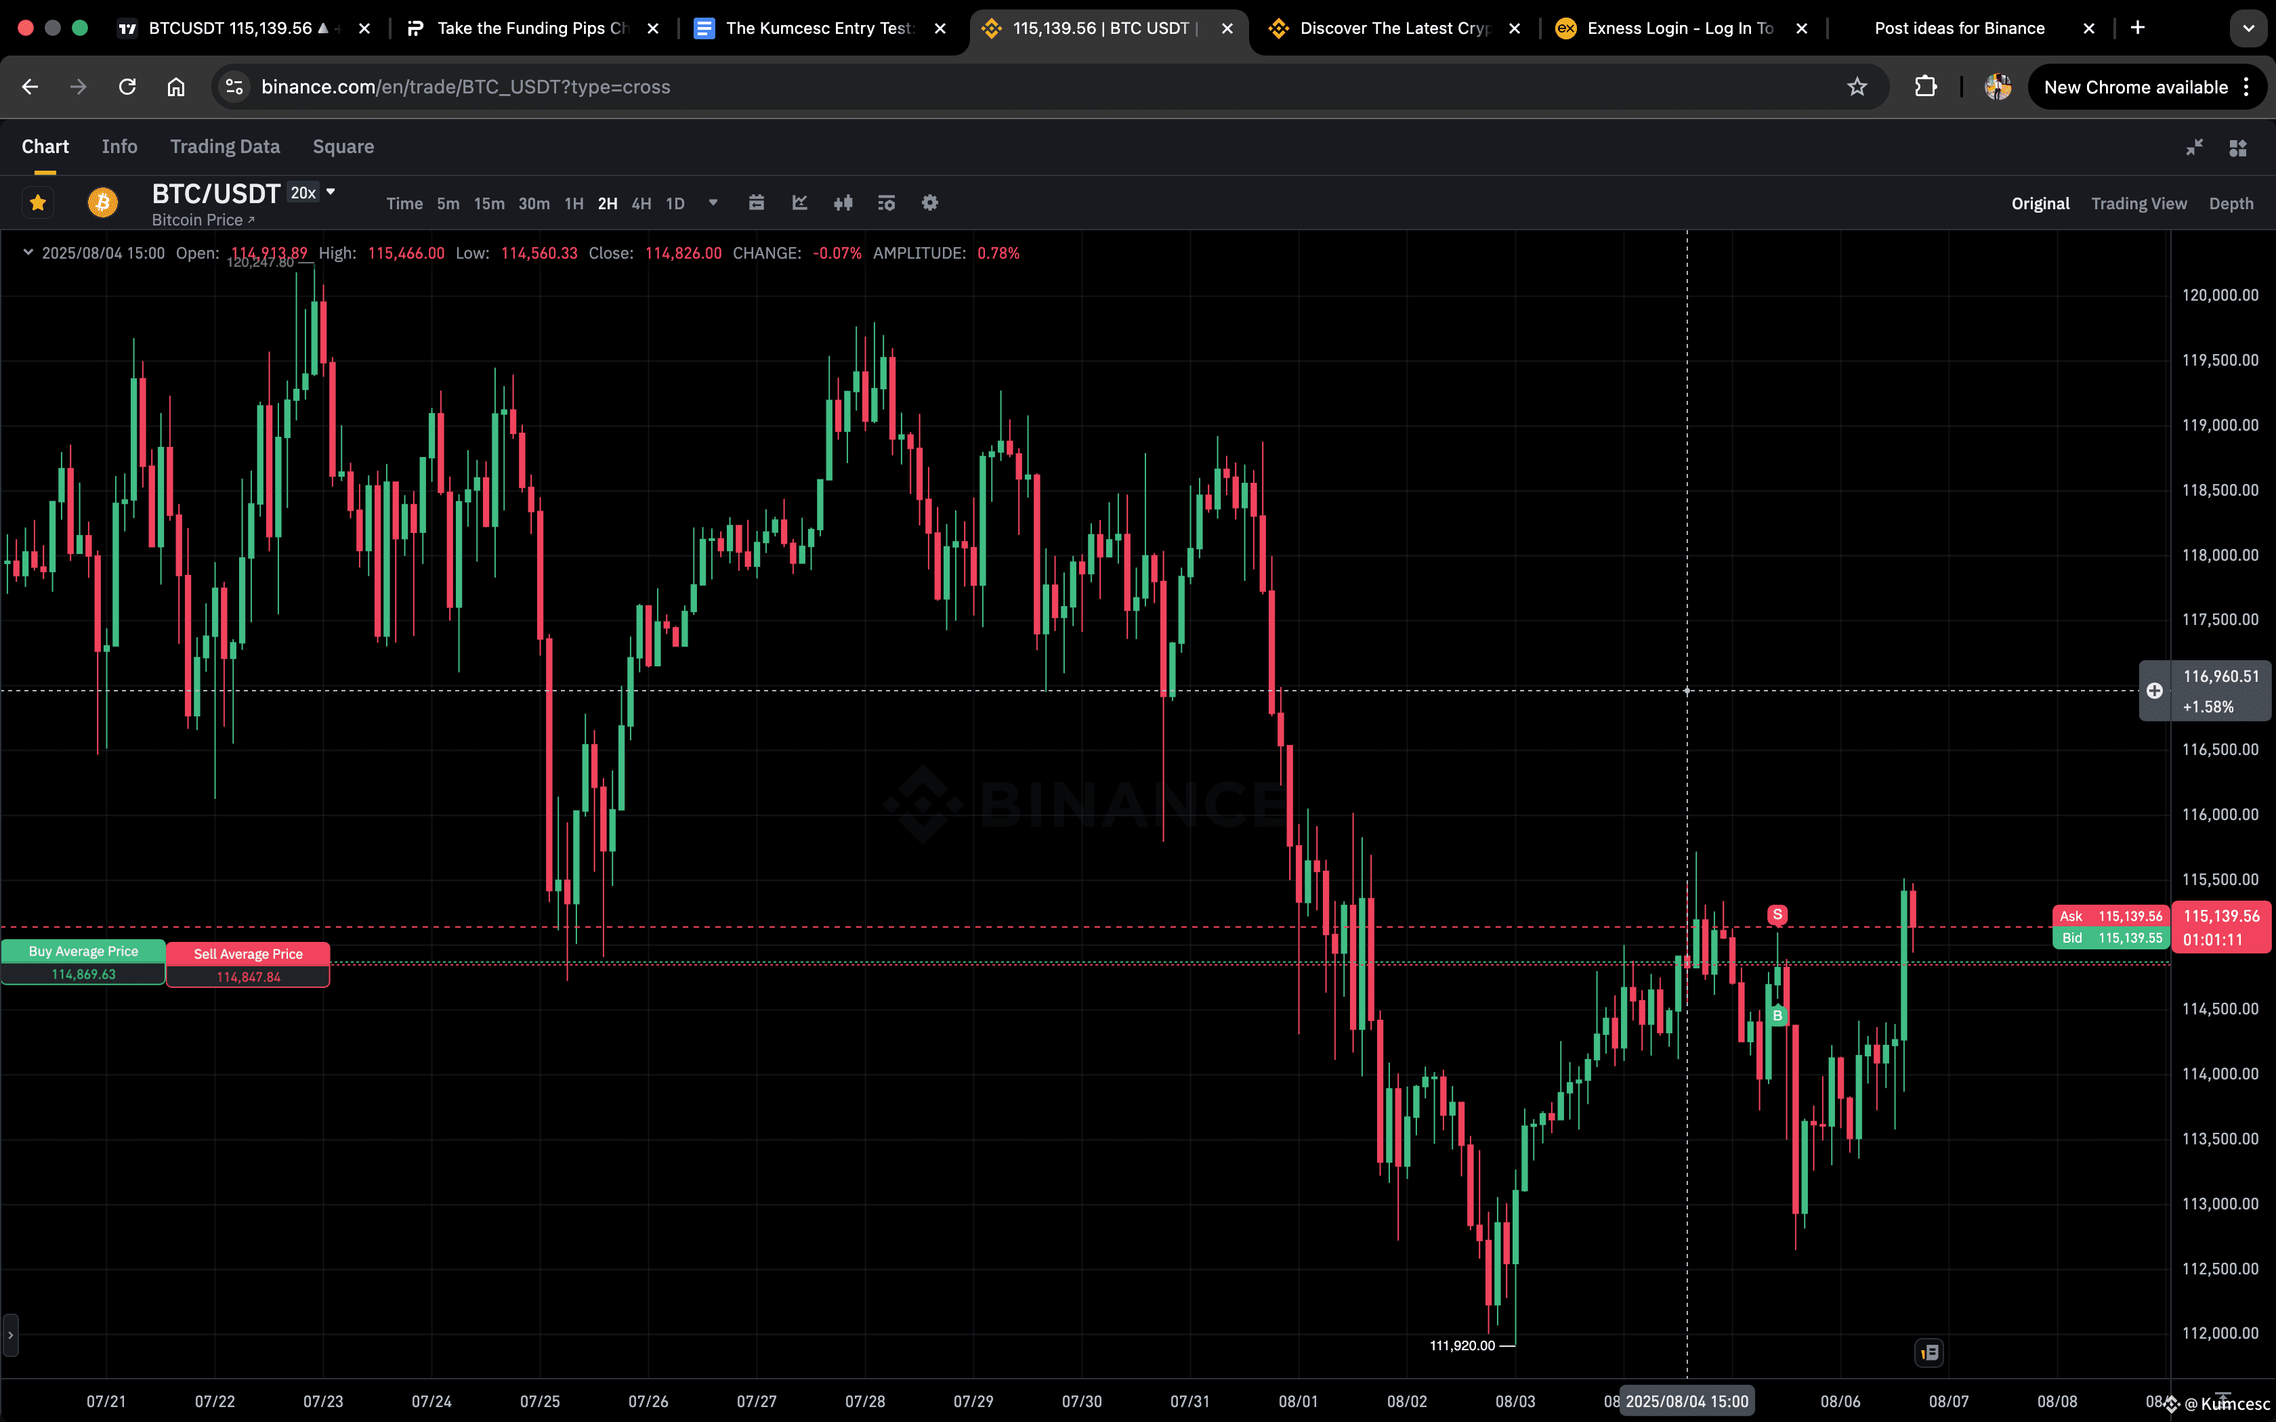Switch to Discover The Latest Crypto tab
The height and width of the screenshot is (1422, 2276).
tap(1394, 28)
